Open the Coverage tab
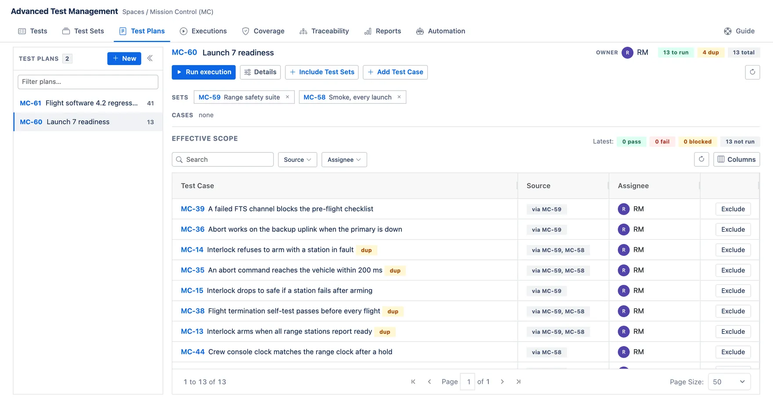Image resolution: width=773 pixels, height=401 pixels. [x=263, y=31]
